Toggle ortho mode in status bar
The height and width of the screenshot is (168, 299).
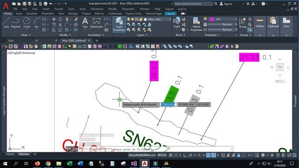tap(185, 155)
